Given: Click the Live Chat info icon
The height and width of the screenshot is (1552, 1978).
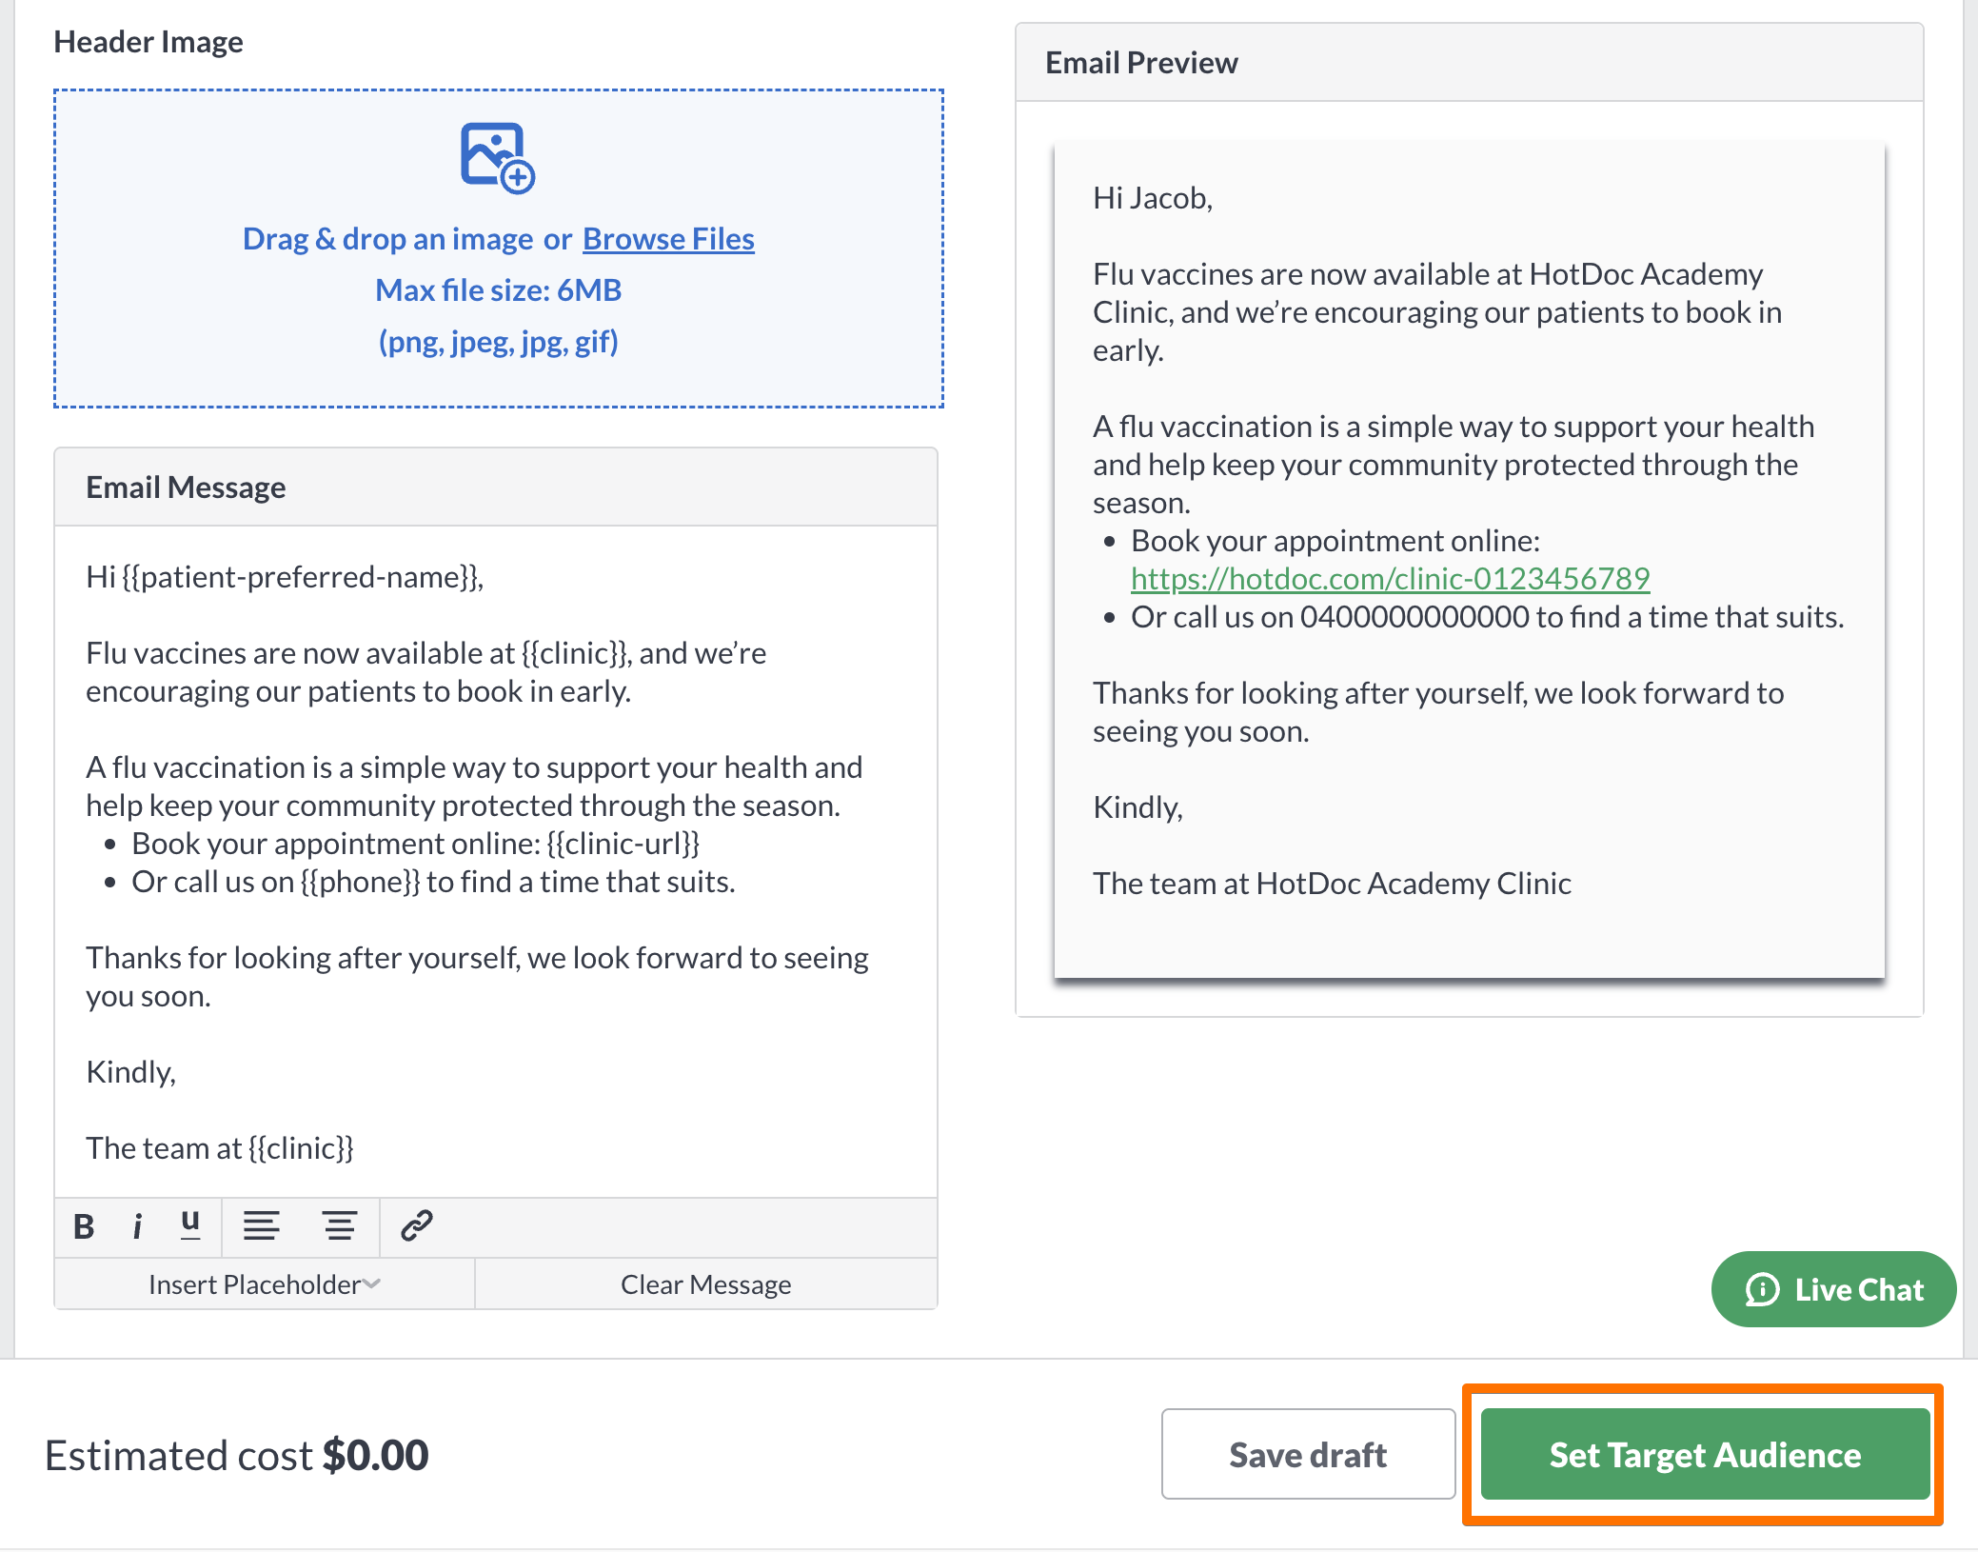Looking at the screenshot, I should [x=1762, y=1289].
